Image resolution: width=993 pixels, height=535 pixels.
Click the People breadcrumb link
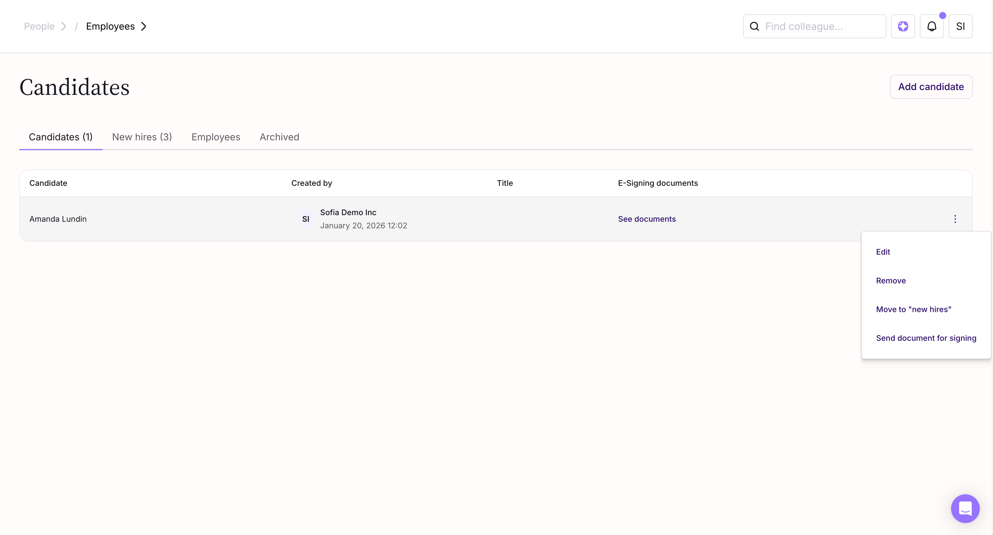[39, 26]
